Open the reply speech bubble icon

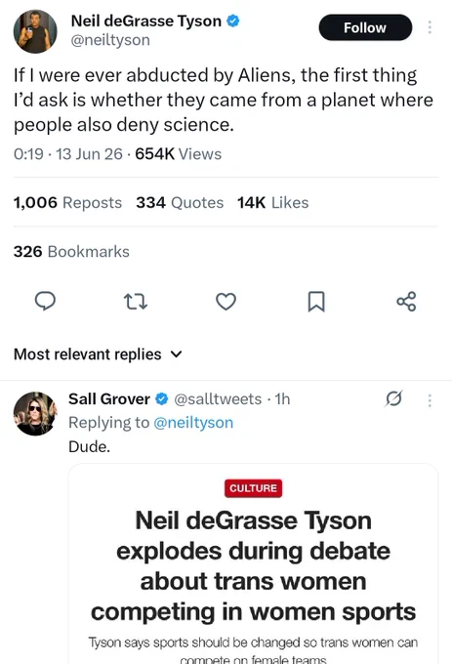click(45, 301)
